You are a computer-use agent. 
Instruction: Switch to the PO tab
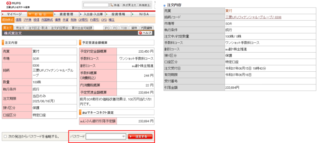tap(115, 28)
